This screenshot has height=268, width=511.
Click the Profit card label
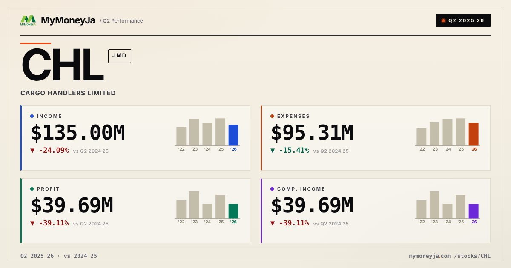[49, 189]
